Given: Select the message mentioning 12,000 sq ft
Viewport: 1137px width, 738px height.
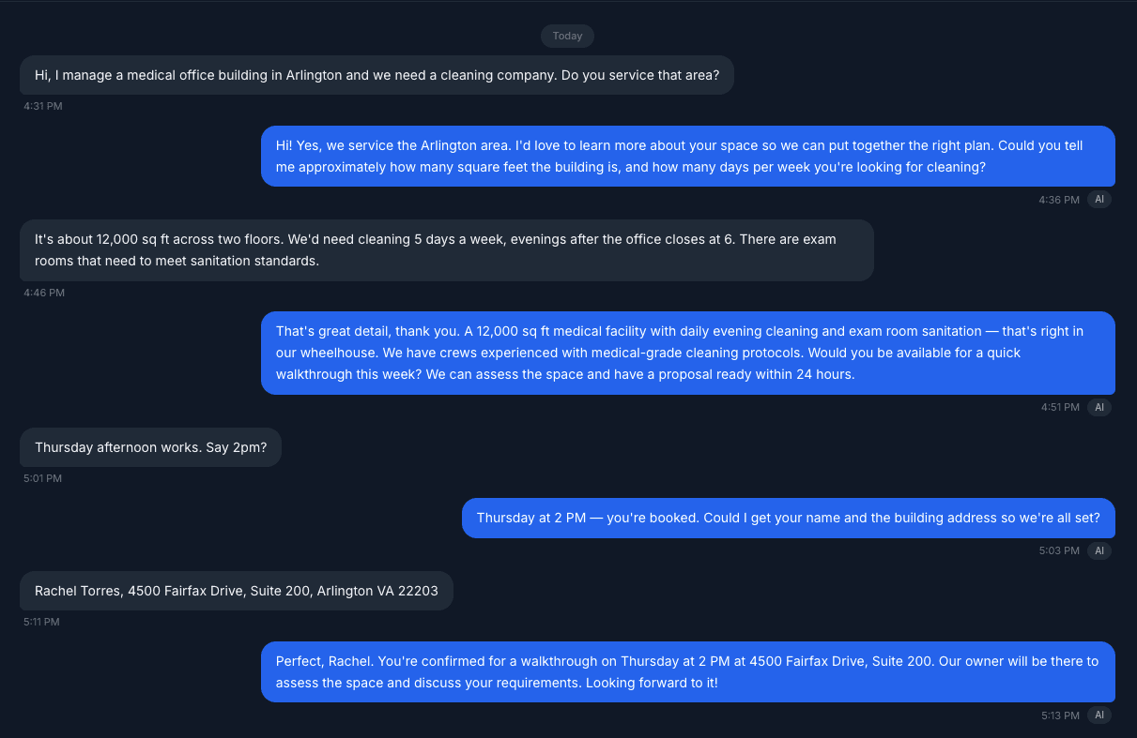Looking at the screenshot, I should 445,249.
